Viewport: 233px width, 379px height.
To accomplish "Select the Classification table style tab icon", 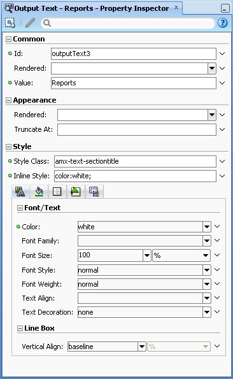I will click(x=94, y=192).
